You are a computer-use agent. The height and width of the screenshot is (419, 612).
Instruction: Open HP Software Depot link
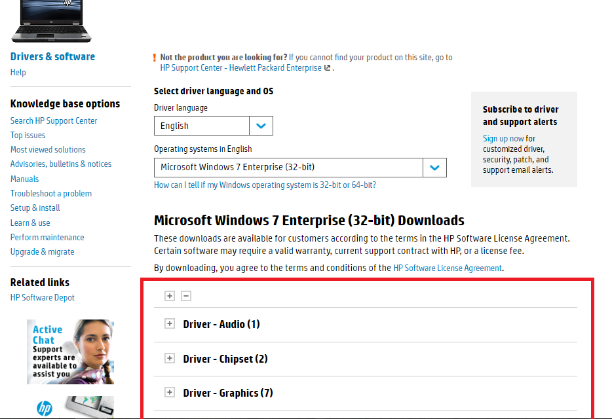(x=42, y=298)
